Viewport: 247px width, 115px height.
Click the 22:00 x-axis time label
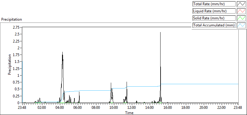(221, 108)
